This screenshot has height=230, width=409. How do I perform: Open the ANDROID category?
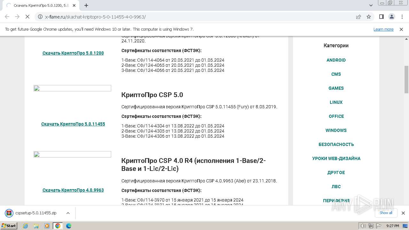point(336,60)
